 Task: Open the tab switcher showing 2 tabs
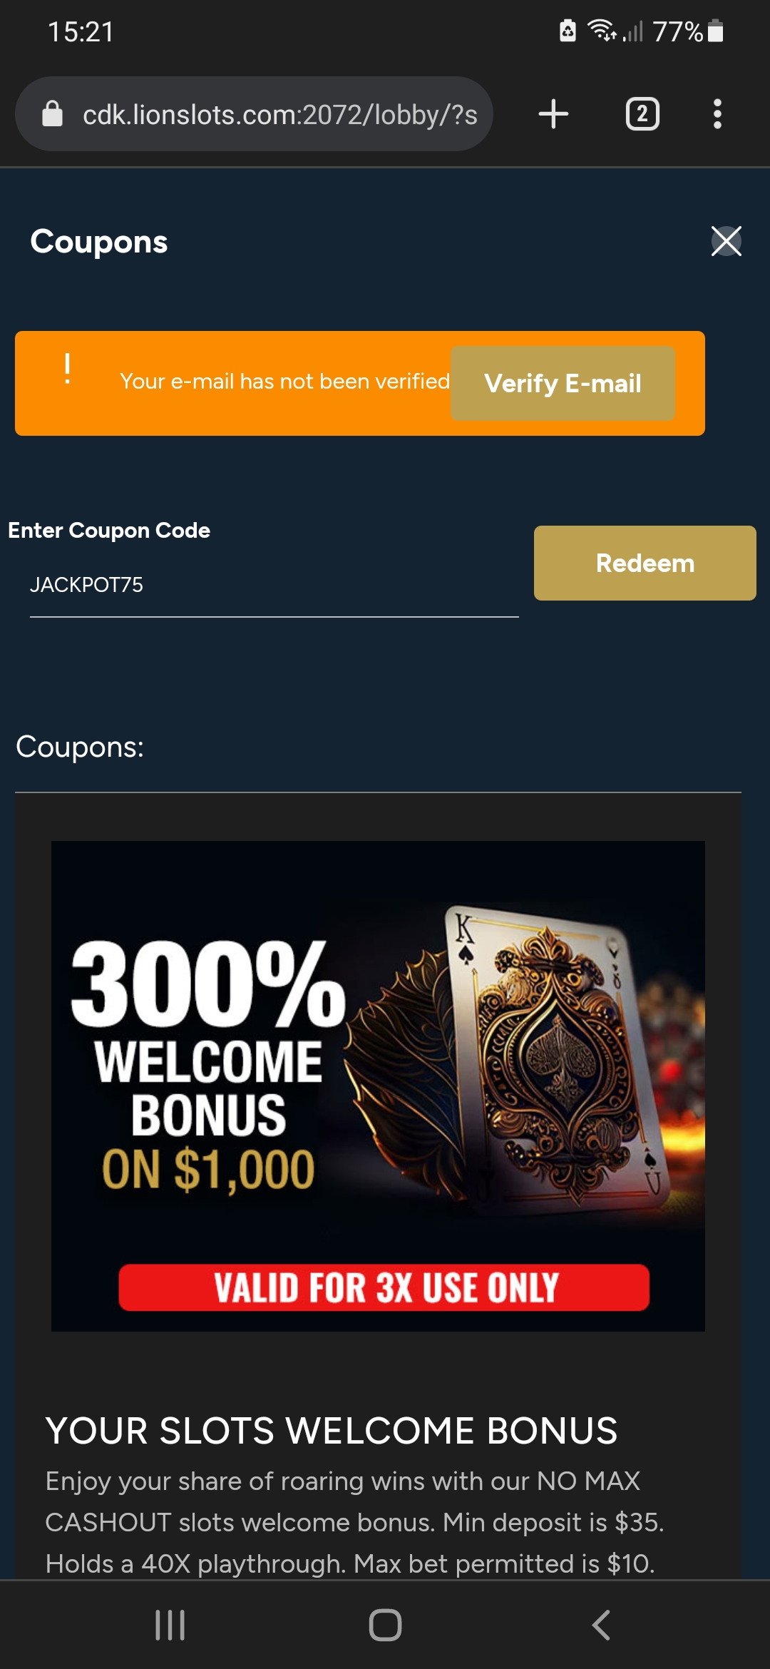(x=642, y=114)
